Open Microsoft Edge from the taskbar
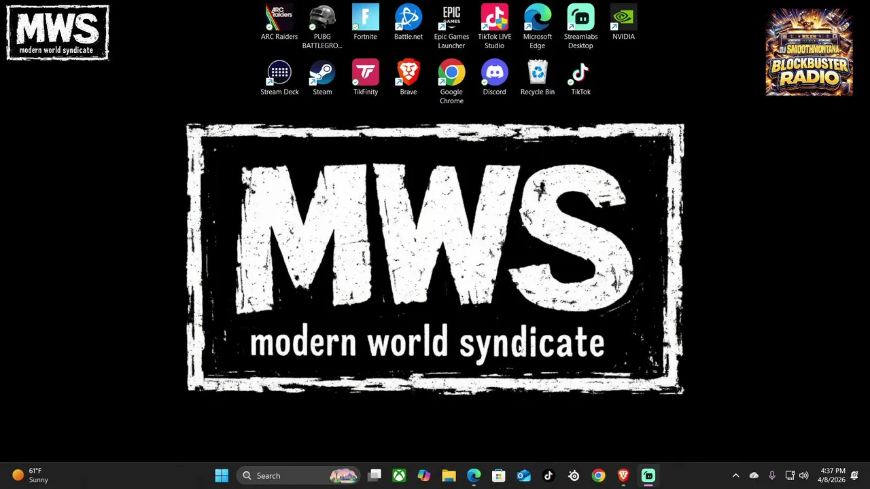The width and height of the screenshot is (870, 489). tap(474, 476)
